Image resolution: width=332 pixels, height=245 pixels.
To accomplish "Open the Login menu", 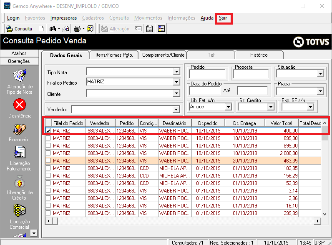I will (x=13, y=18).
